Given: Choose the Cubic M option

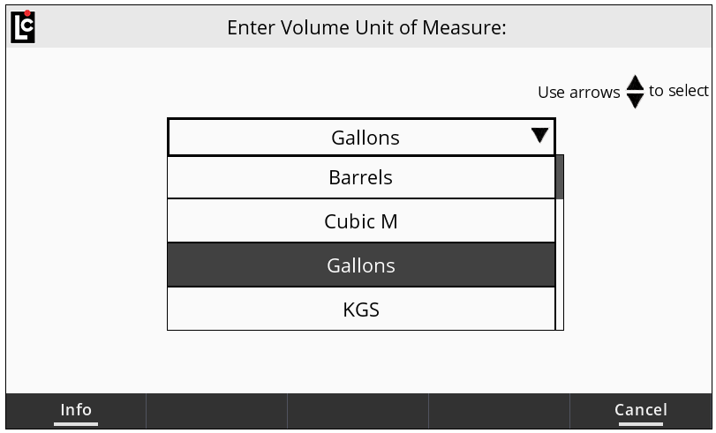Looking at the screenshot, I should (361, 221).
